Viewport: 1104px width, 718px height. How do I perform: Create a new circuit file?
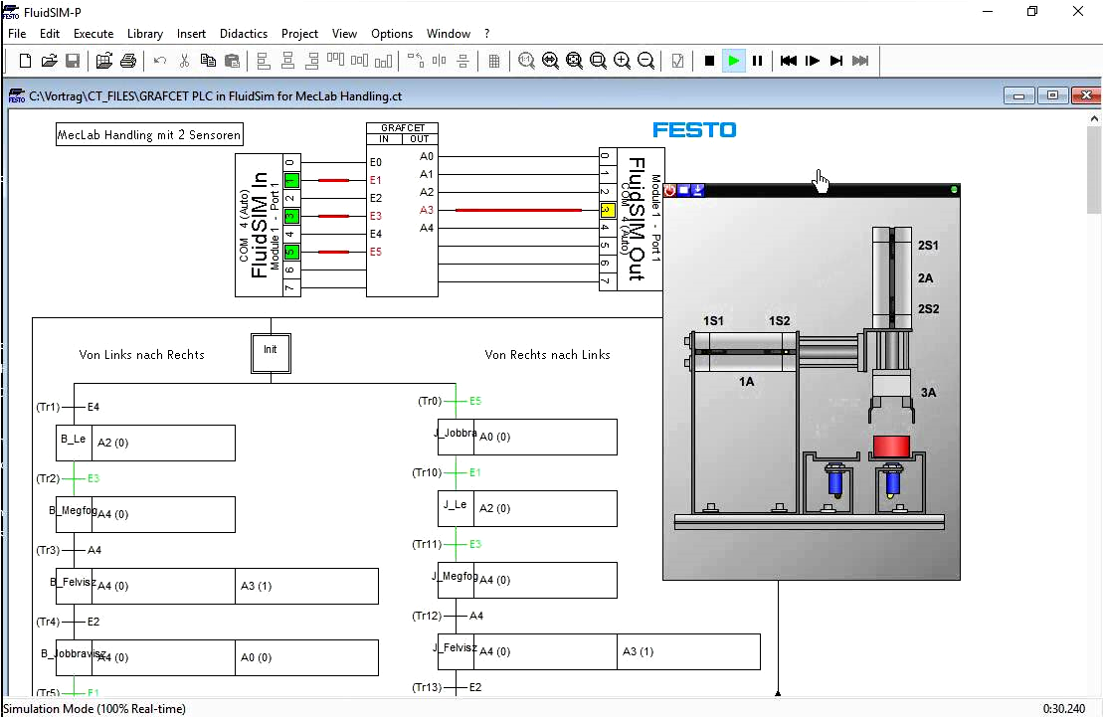coord(25,62)
